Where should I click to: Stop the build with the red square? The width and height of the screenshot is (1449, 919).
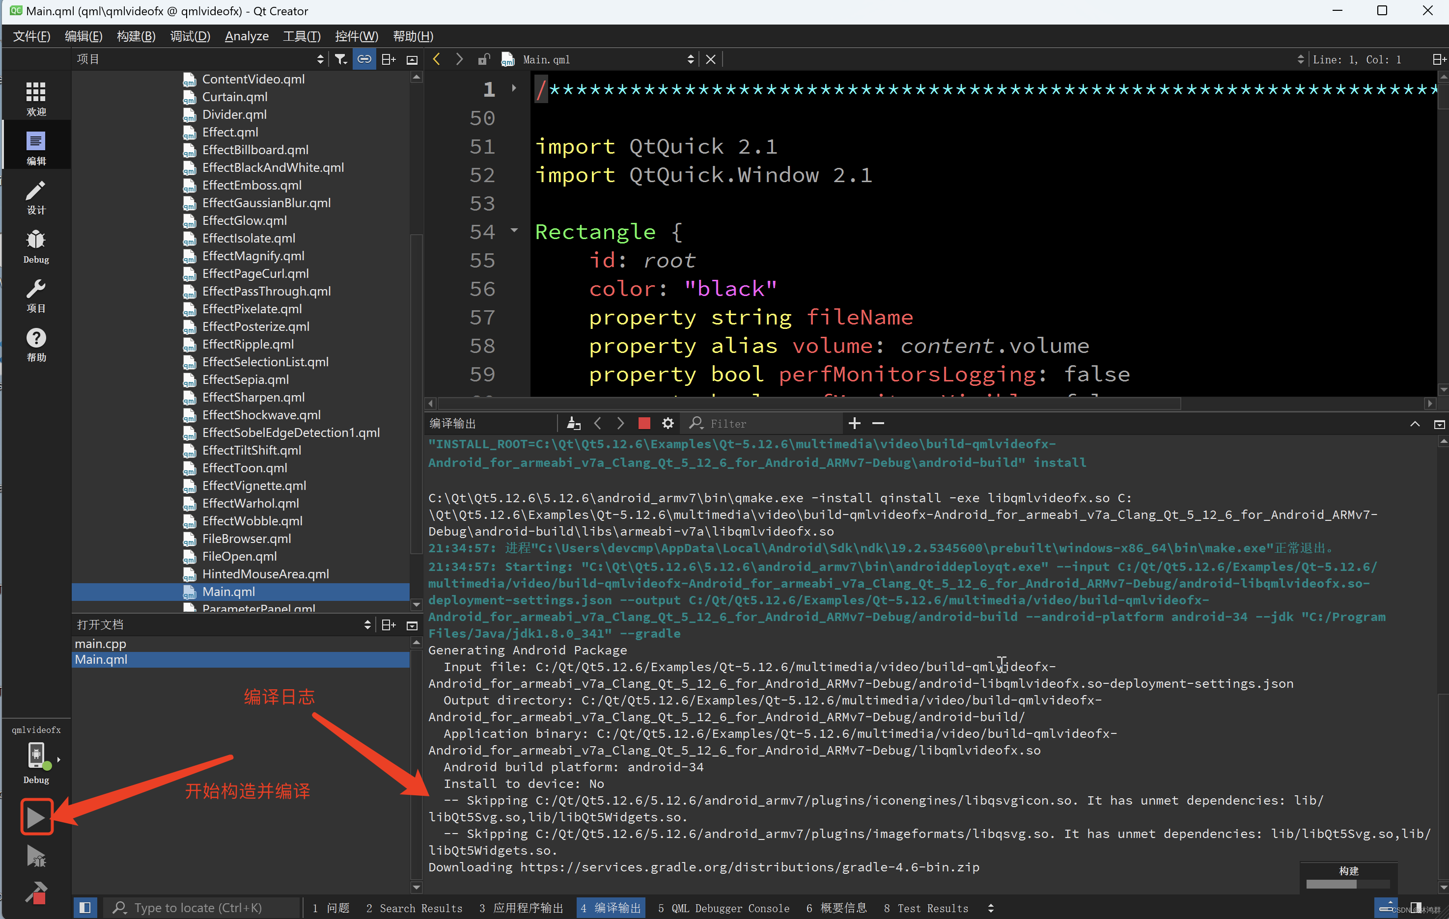[x=644, y=423]
